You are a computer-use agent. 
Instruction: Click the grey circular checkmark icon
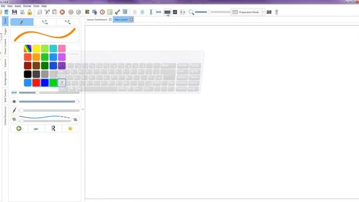point(79,12)
